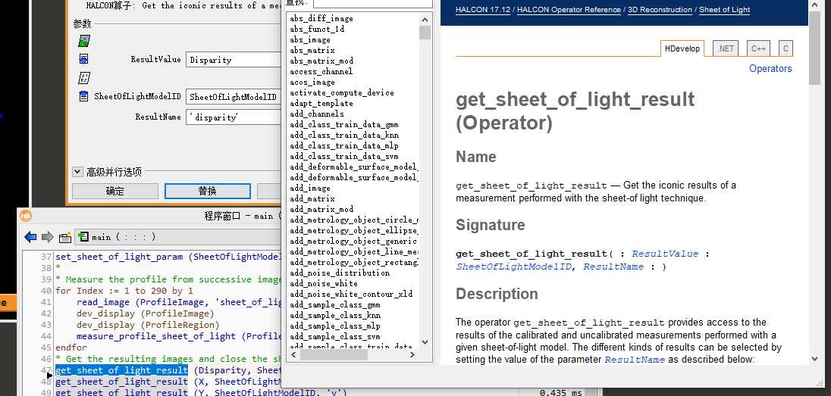Switch to the C tab
Screen dimensions: 831x396
pyautogui.click(x=786, y=48)
